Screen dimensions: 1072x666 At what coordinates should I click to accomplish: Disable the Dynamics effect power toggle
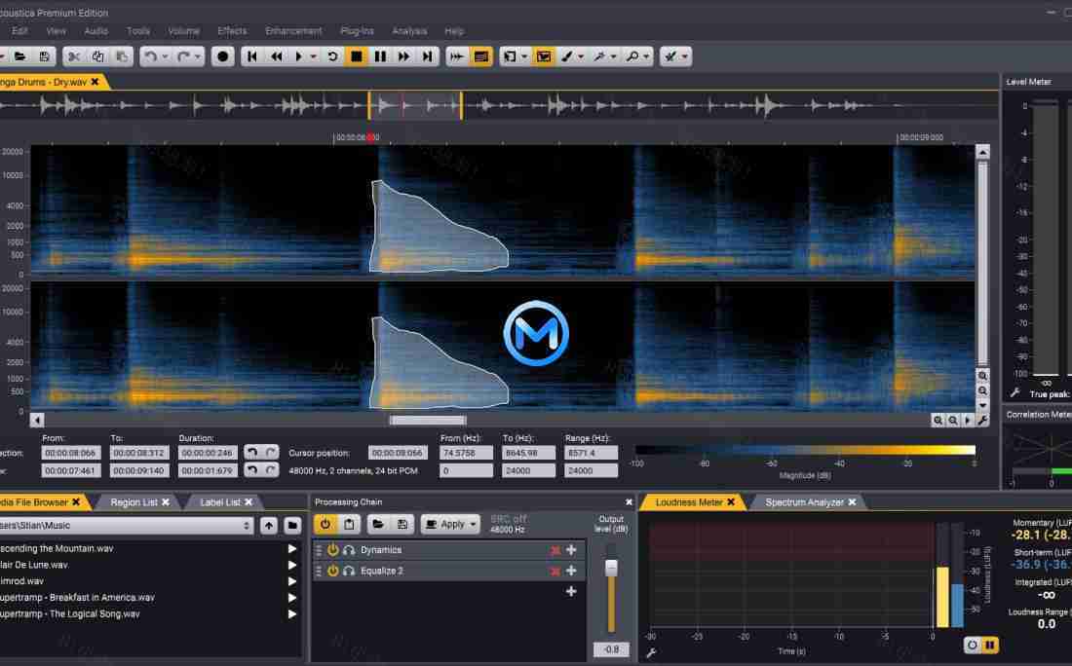coord(331,549)
